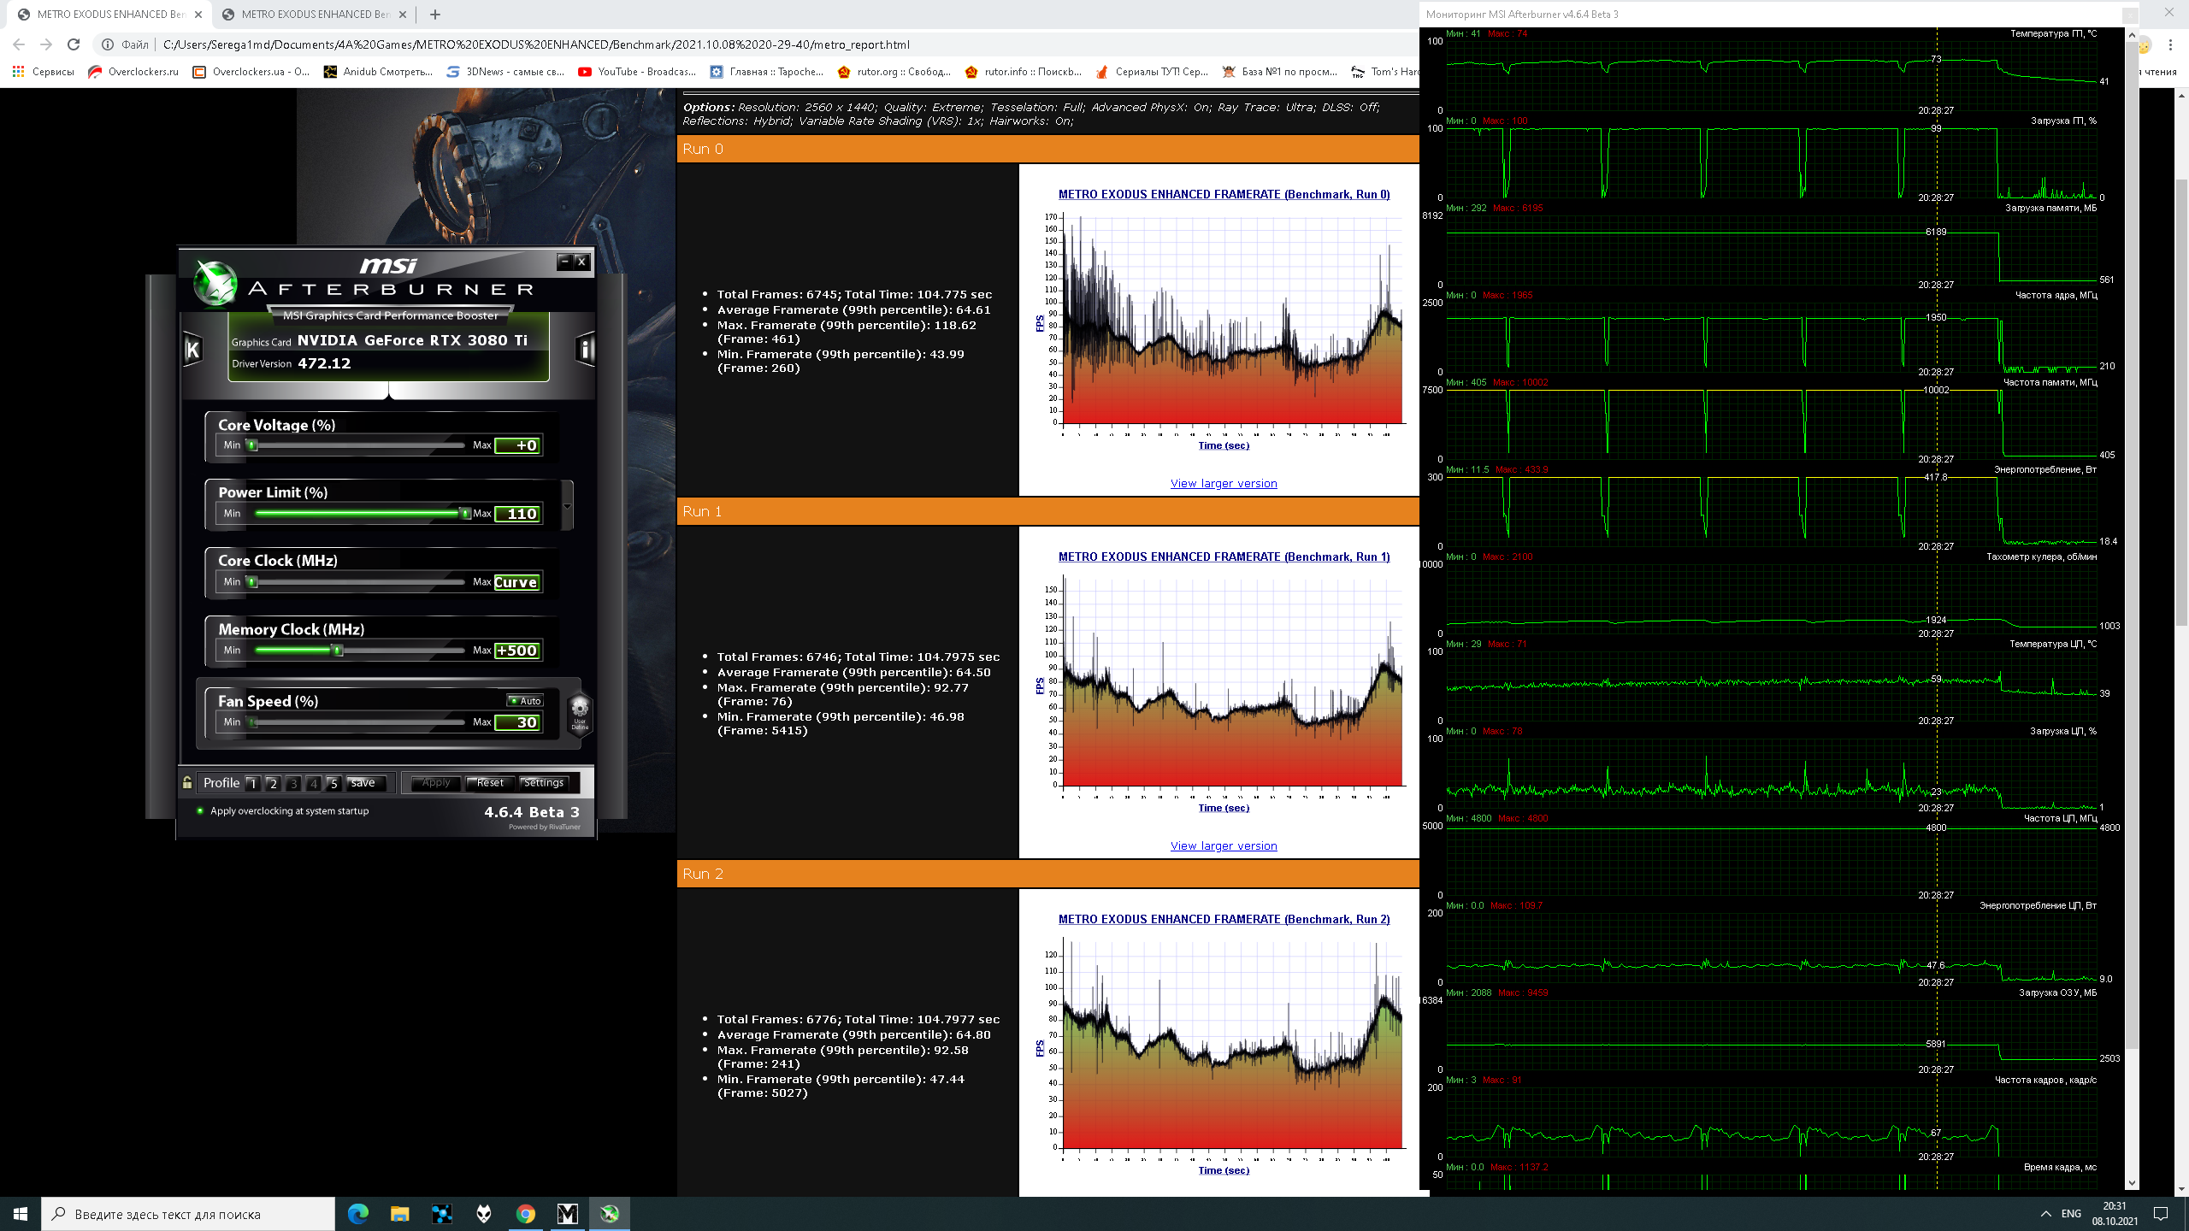Viewport: 2189px width, 1231px height.
Task: Show hidden system tray icons chevron
Action: pyautogui.click(x=2045, y=1214)
